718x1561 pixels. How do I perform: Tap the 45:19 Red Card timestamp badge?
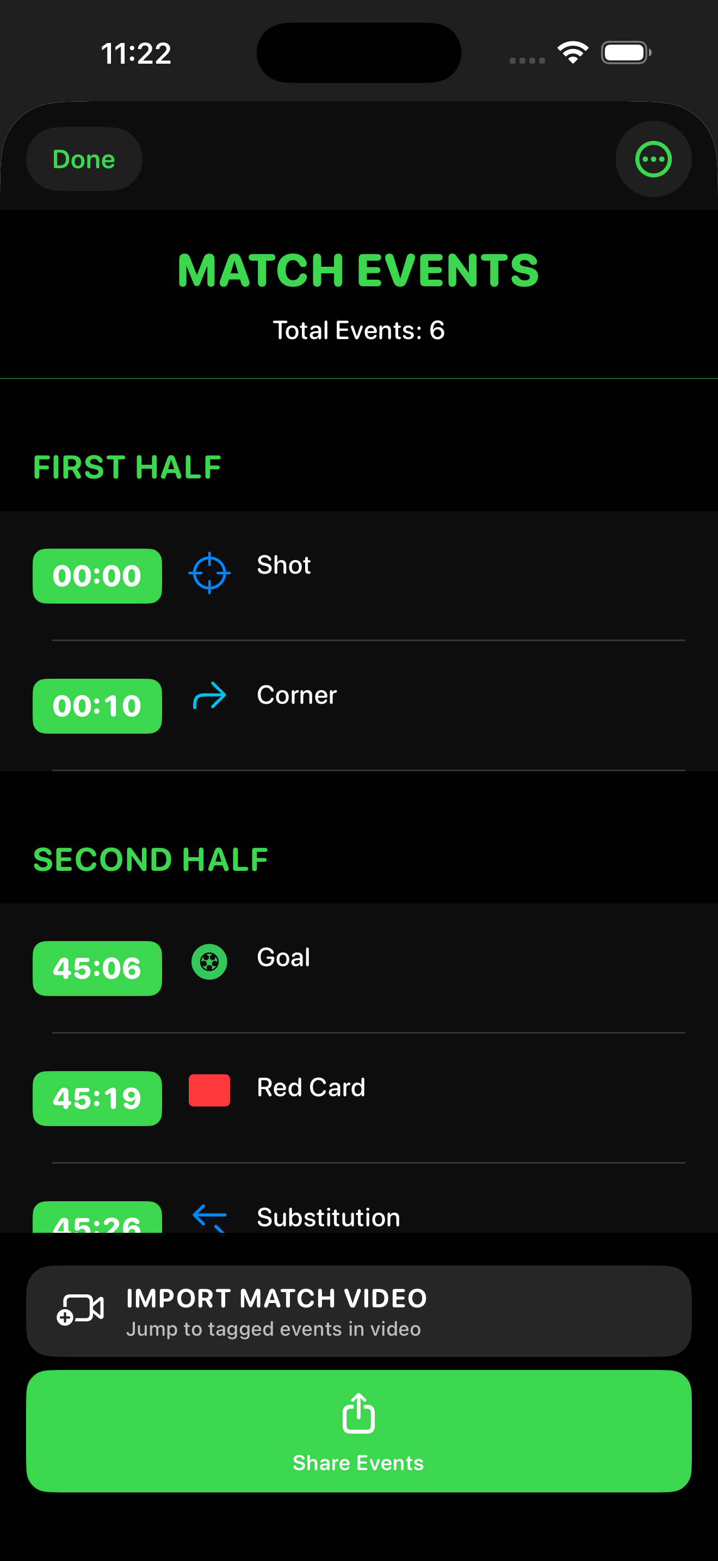[97, 1098]
